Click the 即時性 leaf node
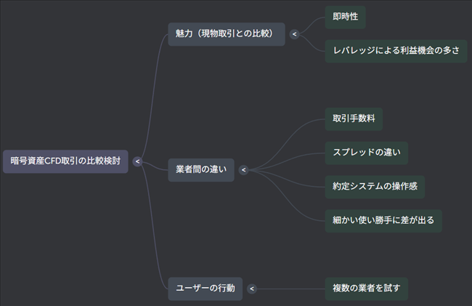 (x=345, y=17)
